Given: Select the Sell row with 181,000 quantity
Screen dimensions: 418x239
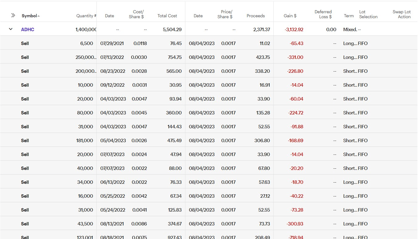Looking at the screenshot, I should coord(25,141).
